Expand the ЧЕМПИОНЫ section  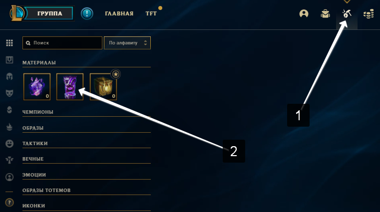coord(86,112)
